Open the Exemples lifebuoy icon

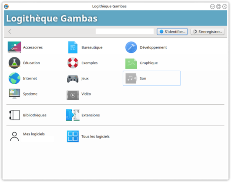pos(73,63)
